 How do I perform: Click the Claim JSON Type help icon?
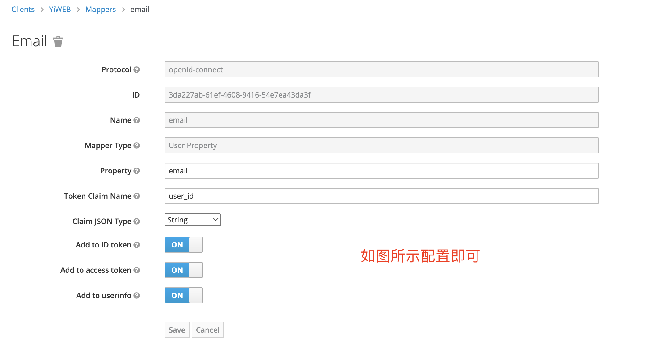(x=137, y=222)
